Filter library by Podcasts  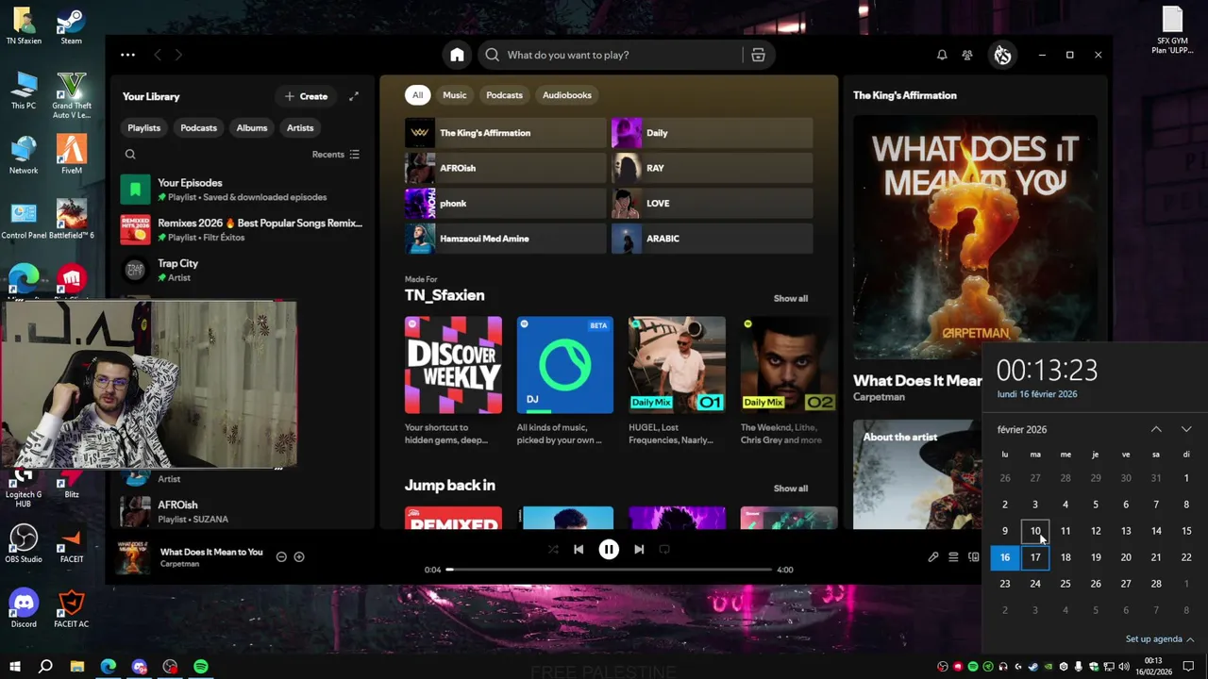[199, 127]
